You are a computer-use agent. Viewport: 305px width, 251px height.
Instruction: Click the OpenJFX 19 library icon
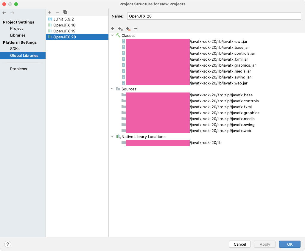pyautogui.click(x=50, y=31)
